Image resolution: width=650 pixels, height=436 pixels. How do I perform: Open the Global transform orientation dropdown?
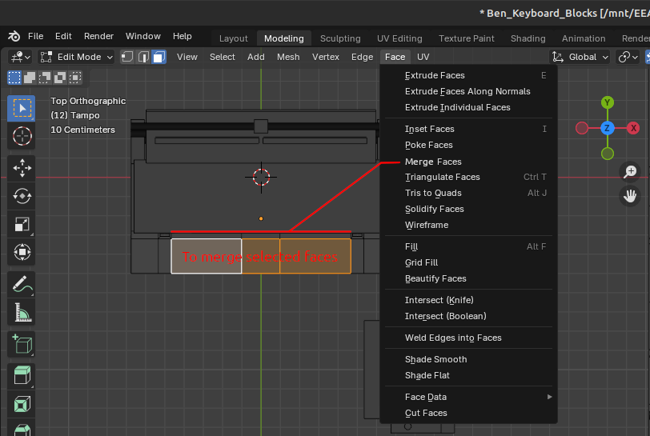click(580, 57)
